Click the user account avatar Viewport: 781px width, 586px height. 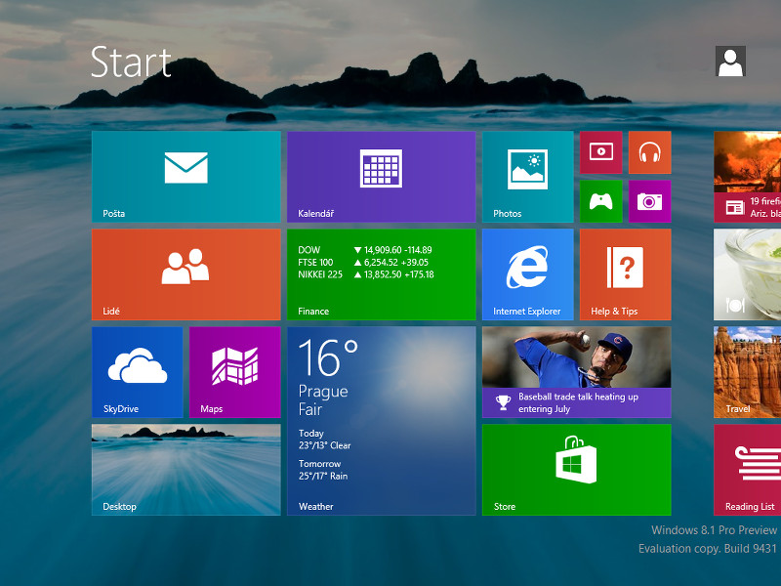pyautogui.click(x=730, y=62)
